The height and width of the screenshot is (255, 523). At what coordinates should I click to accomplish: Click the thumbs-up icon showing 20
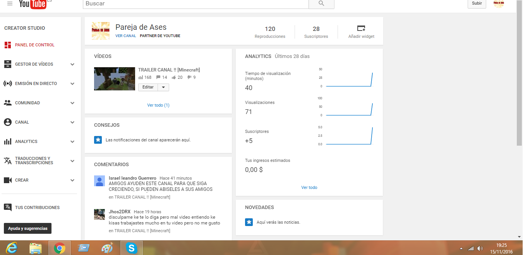point(174,77)
